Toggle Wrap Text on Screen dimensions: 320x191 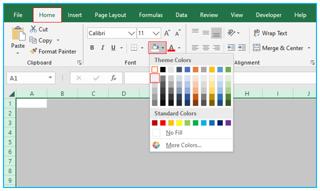pyautogui.click(x=270, y=33)
